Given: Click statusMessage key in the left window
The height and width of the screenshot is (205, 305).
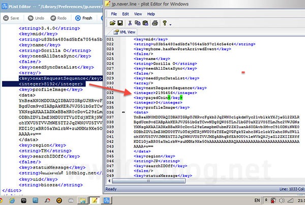Looking at the screenshot, I should (x=52, y=168).
